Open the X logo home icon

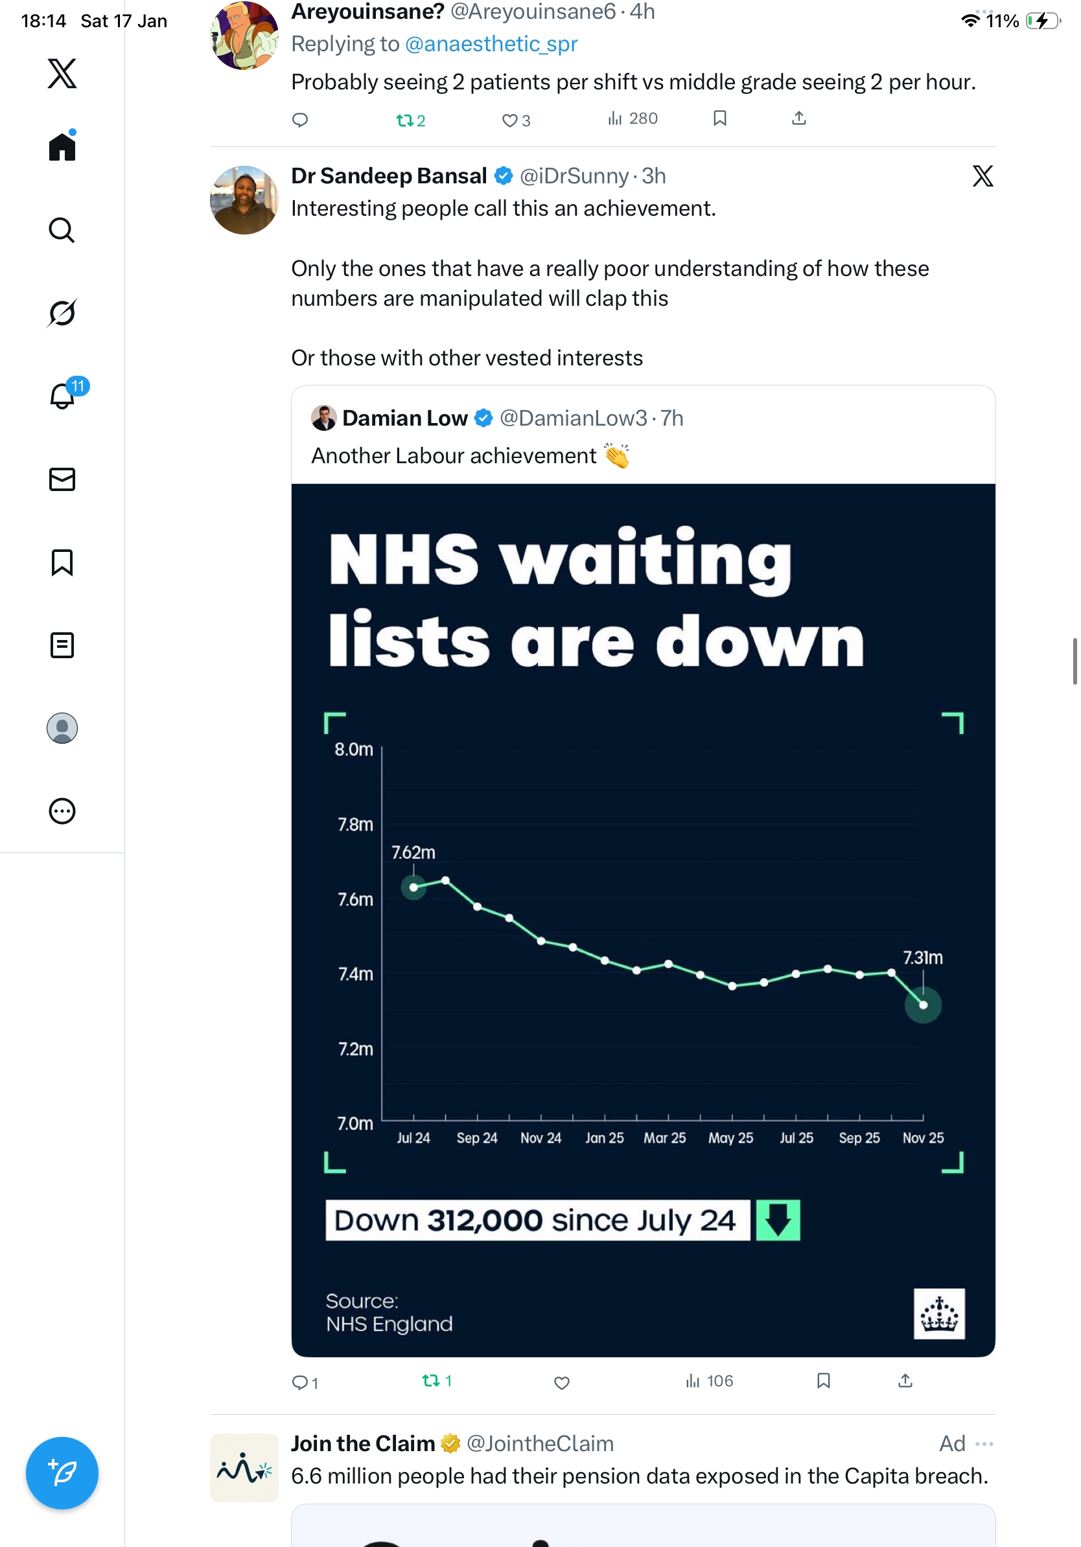tap(62, 73)
